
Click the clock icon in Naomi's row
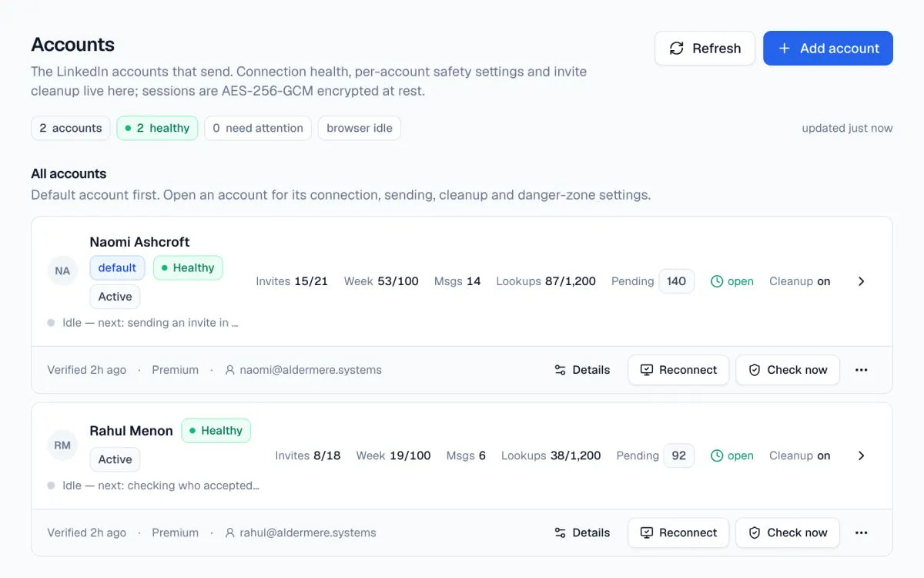click(x=717, y=281)
